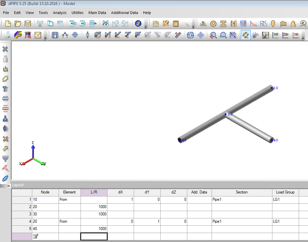This screenshot has height=242, width=308.
Task: Expand overflow arrow at far right of view toolbar
Action: (303, 38)
